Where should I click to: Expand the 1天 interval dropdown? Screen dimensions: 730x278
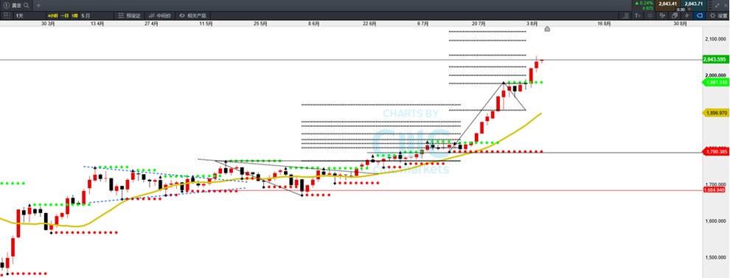pos(29,15)
